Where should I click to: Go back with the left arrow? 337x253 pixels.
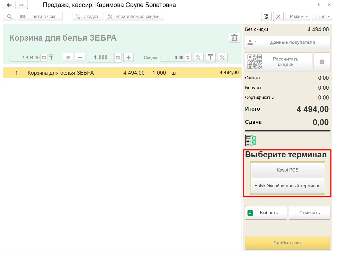coord(9,5)
